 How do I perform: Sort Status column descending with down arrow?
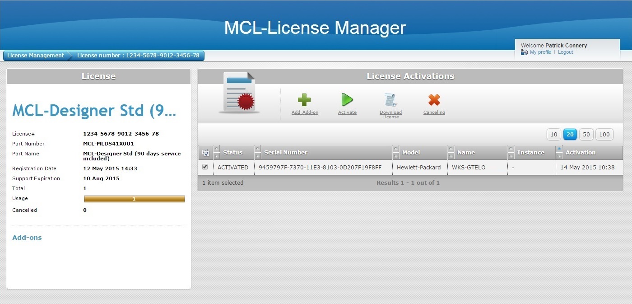pos(216,156)
